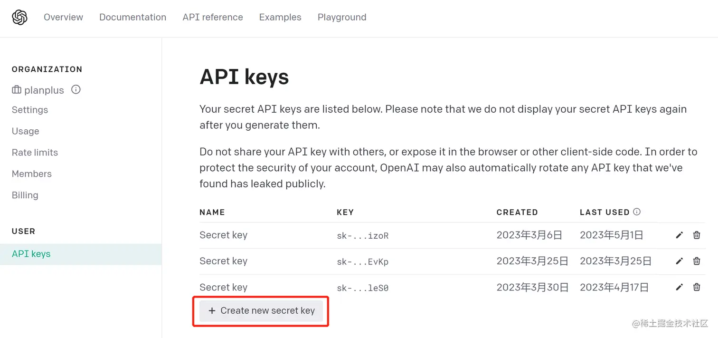Viewport: 718px width, 338px height.
Task: Create new secret key
Action: coord(261,311)
